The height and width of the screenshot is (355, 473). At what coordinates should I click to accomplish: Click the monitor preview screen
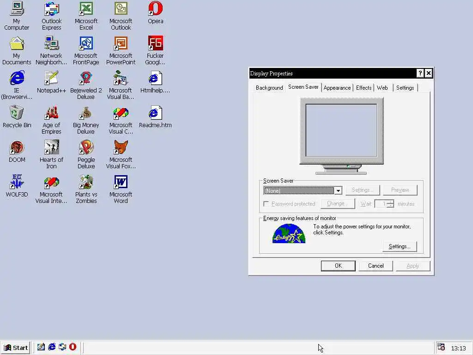(x=341, y=130)
